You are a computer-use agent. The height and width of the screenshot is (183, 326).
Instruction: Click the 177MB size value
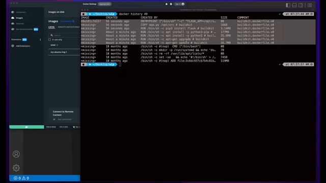(225, 32)
